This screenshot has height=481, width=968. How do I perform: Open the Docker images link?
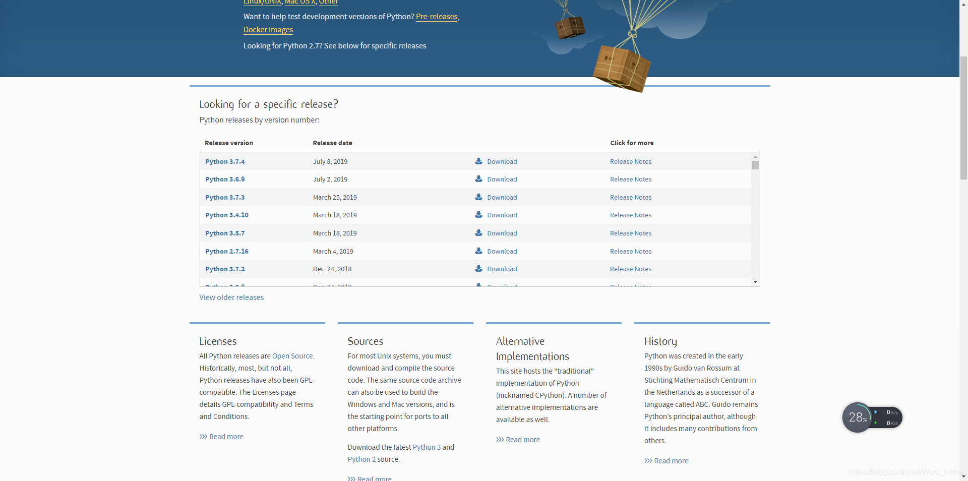[x=268, y=30]
